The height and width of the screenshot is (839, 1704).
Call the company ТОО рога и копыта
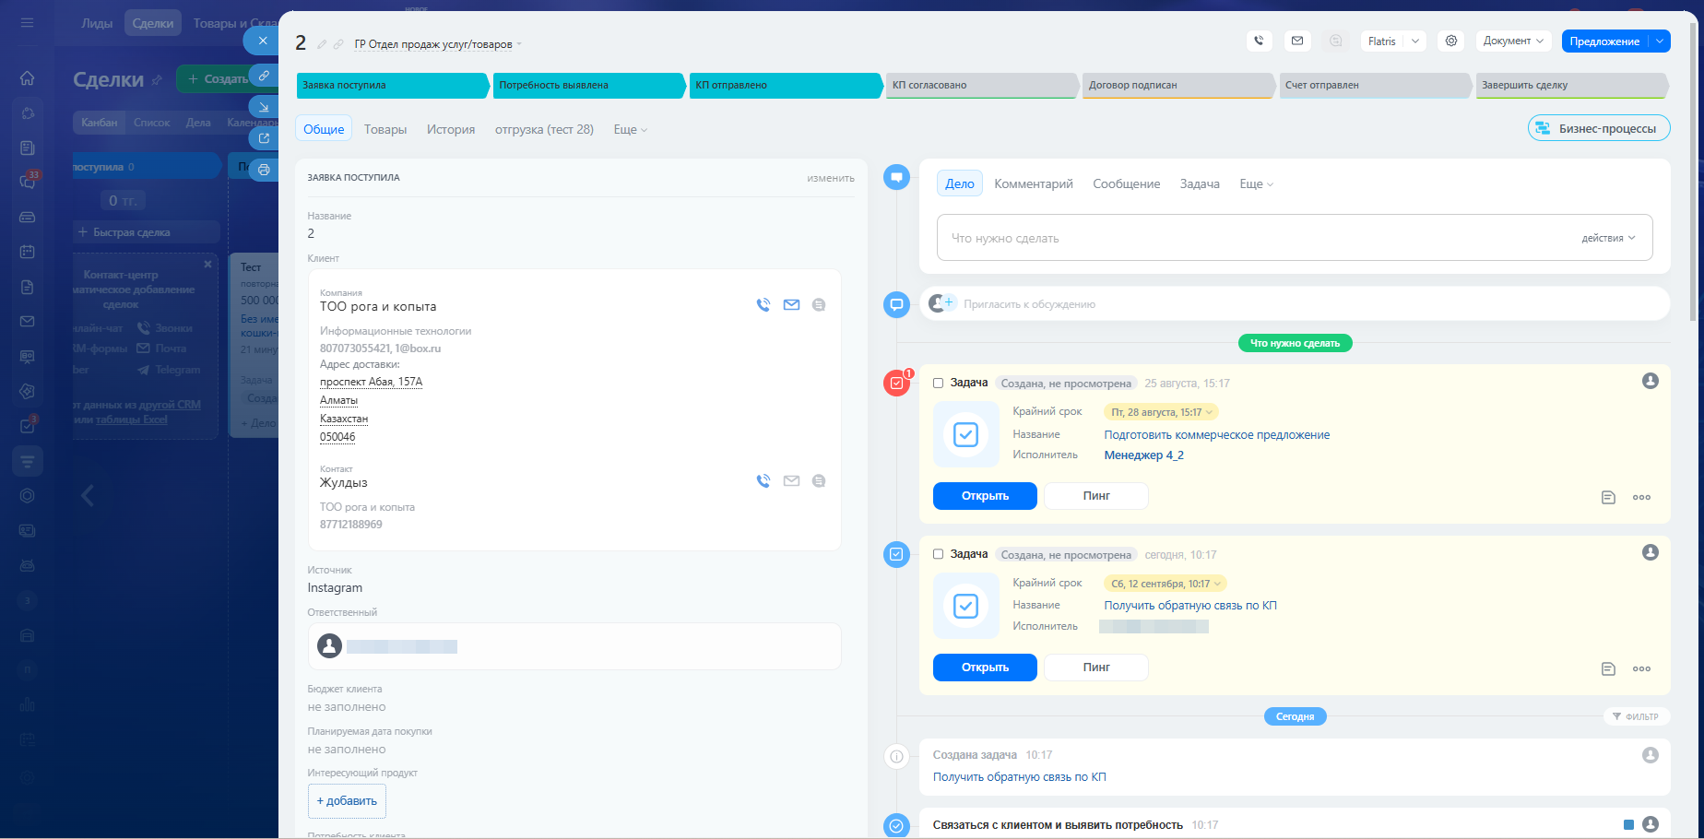pyautogui.click(x=763, y=305)
